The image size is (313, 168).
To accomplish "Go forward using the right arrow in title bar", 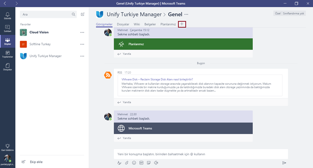I will coord(17,3).
